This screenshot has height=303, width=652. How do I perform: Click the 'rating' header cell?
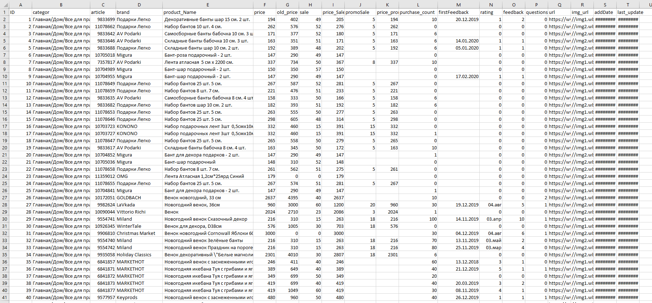tap(491, 12)
